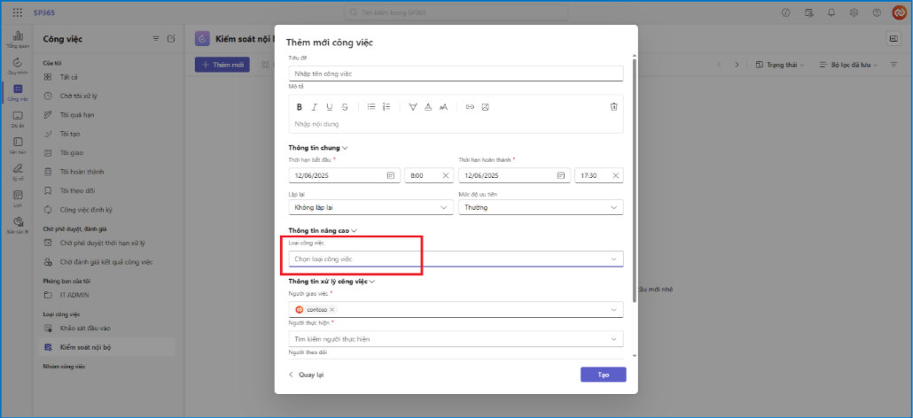
Task: Click Quay lại to go back
Action: tap(306, 375)
